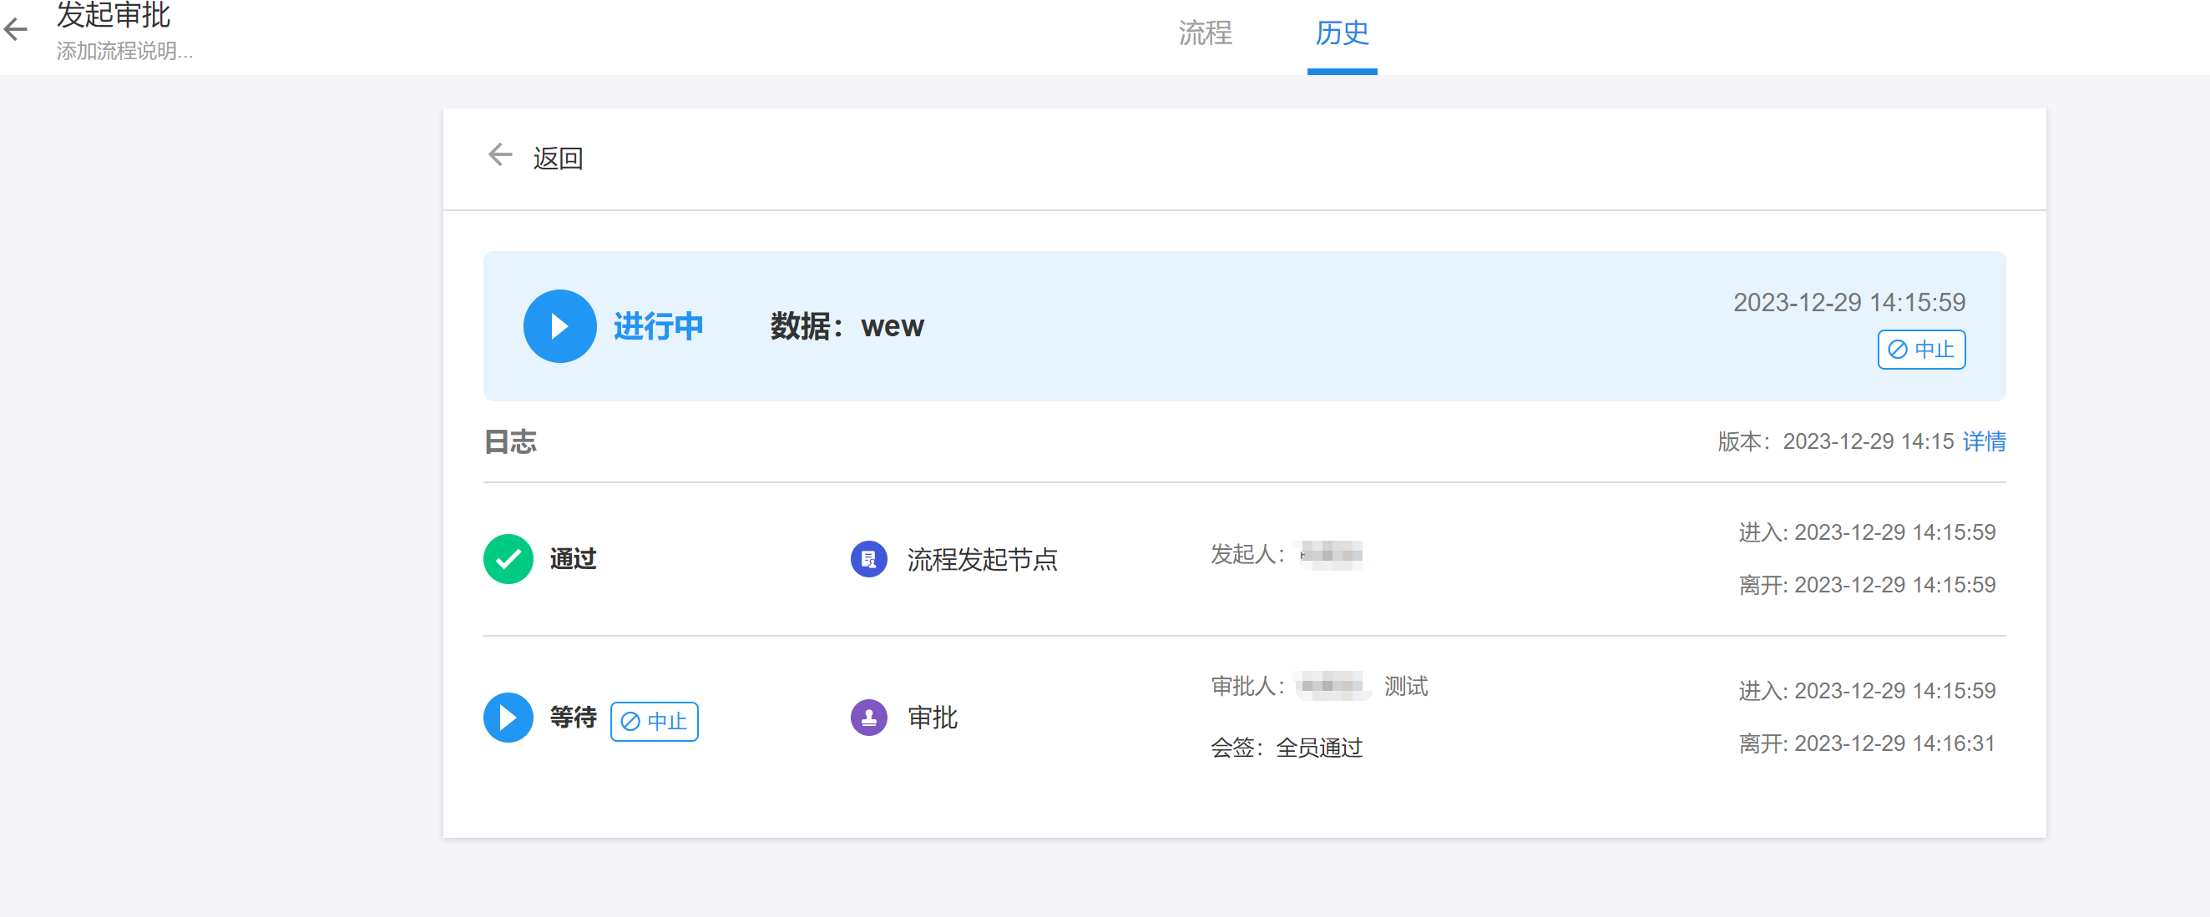Screen dimensions: 2210x917
Task: Open the 详情 version link
Action: (x=1984, y=441)
